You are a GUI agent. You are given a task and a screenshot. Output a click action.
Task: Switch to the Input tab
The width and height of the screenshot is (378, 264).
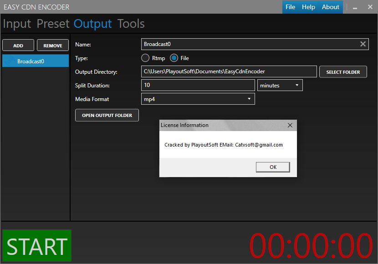(17, 24)
